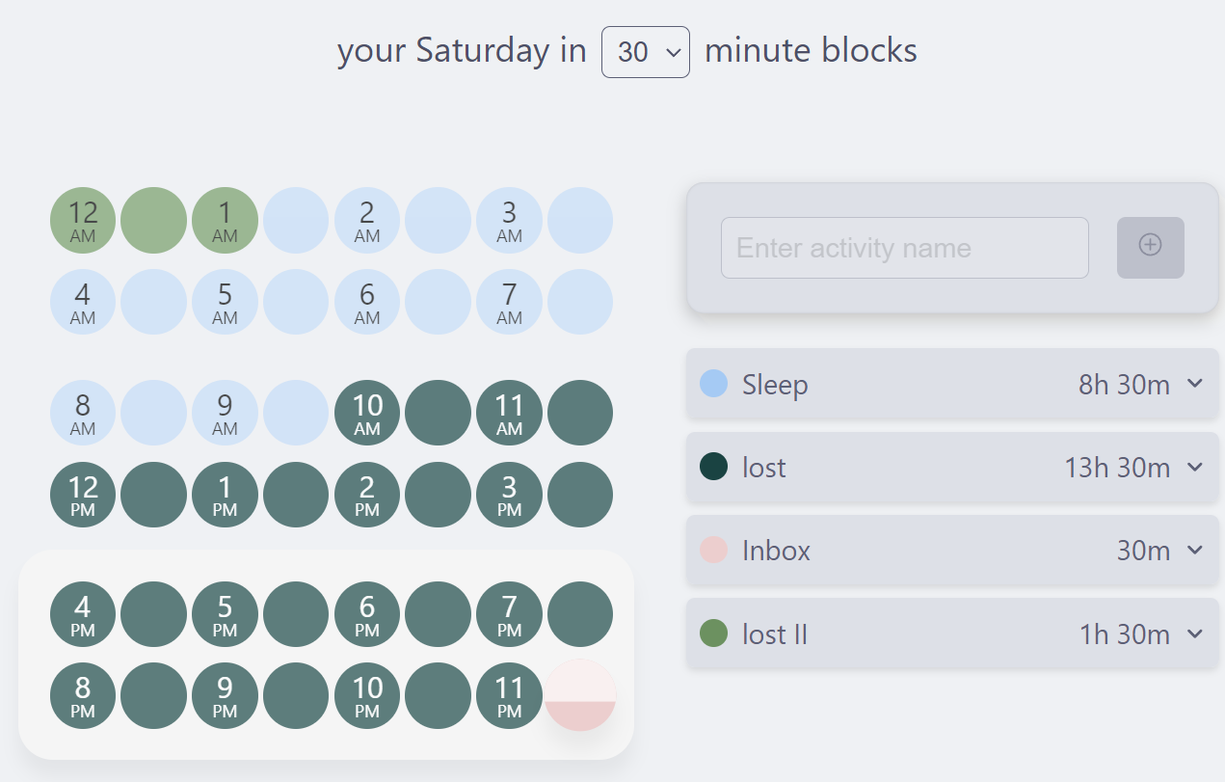
Task: Click the lost II green color dot
Action: pyautogui.click(x=713, y=634)
